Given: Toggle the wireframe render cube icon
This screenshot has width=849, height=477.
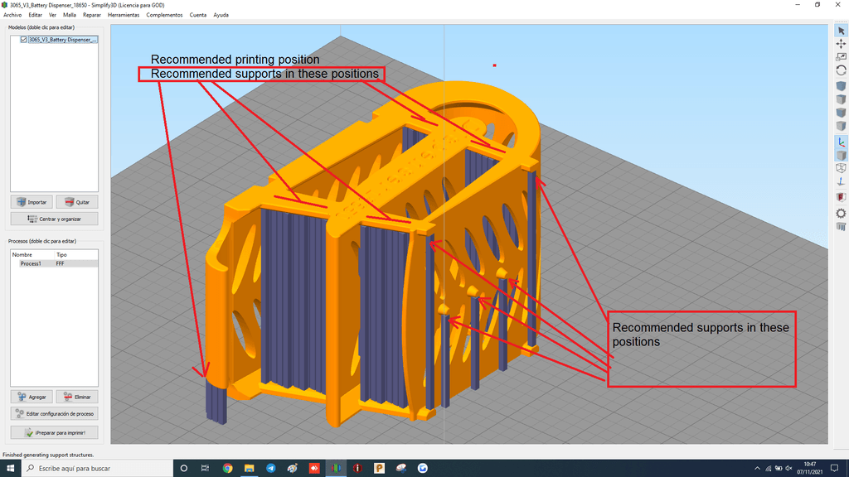Looking at the screenshot, I should 841,168.
